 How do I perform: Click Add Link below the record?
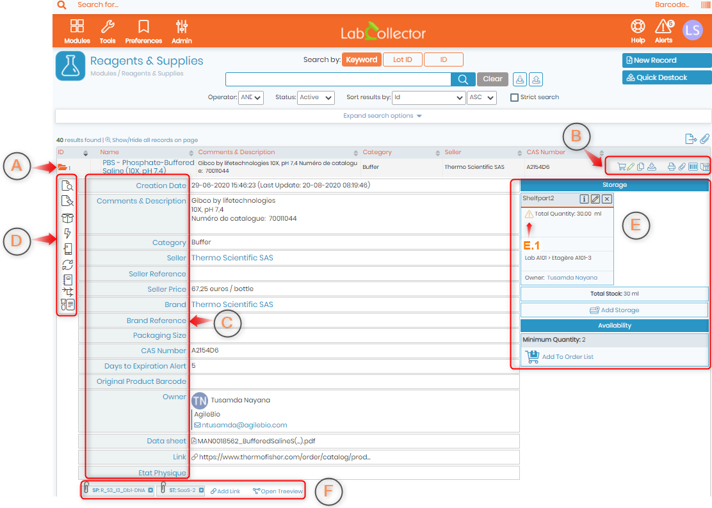pyautogui.click(x=225, y=491)
